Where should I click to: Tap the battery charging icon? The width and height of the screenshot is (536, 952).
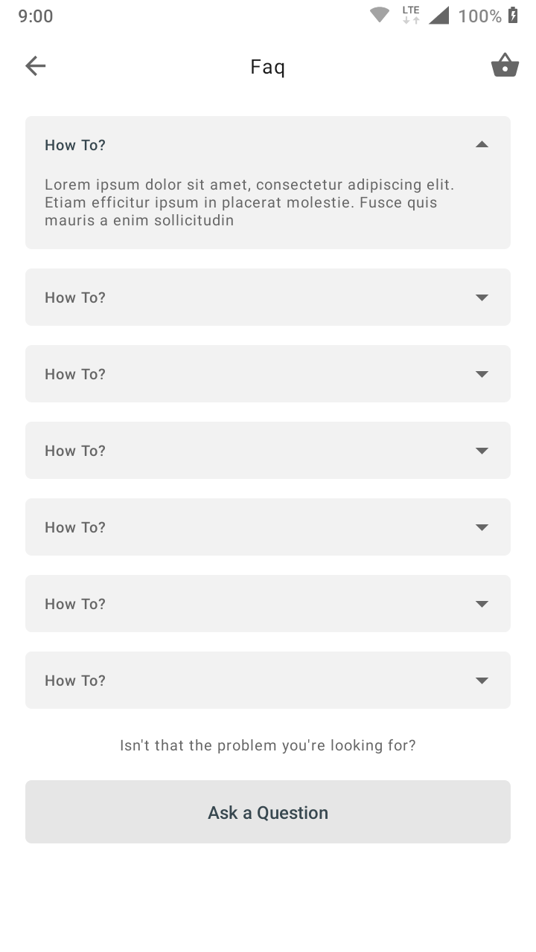[x=513, y=16]
